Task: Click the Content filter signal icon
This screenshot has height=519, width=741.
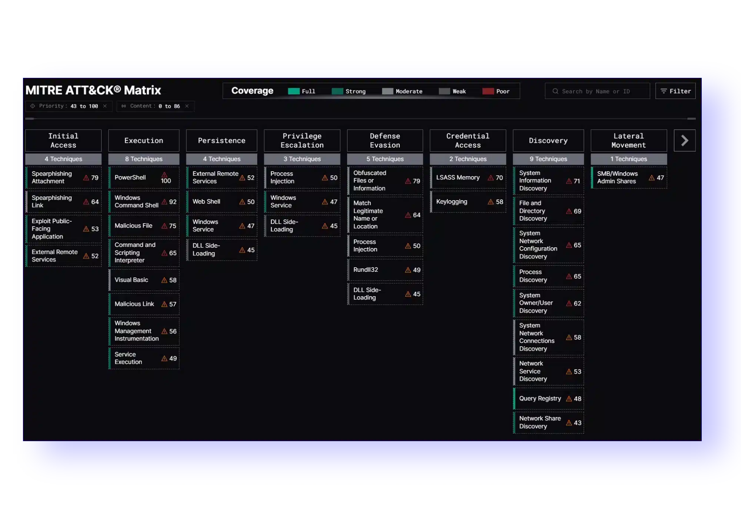Action: click(124, 106)
